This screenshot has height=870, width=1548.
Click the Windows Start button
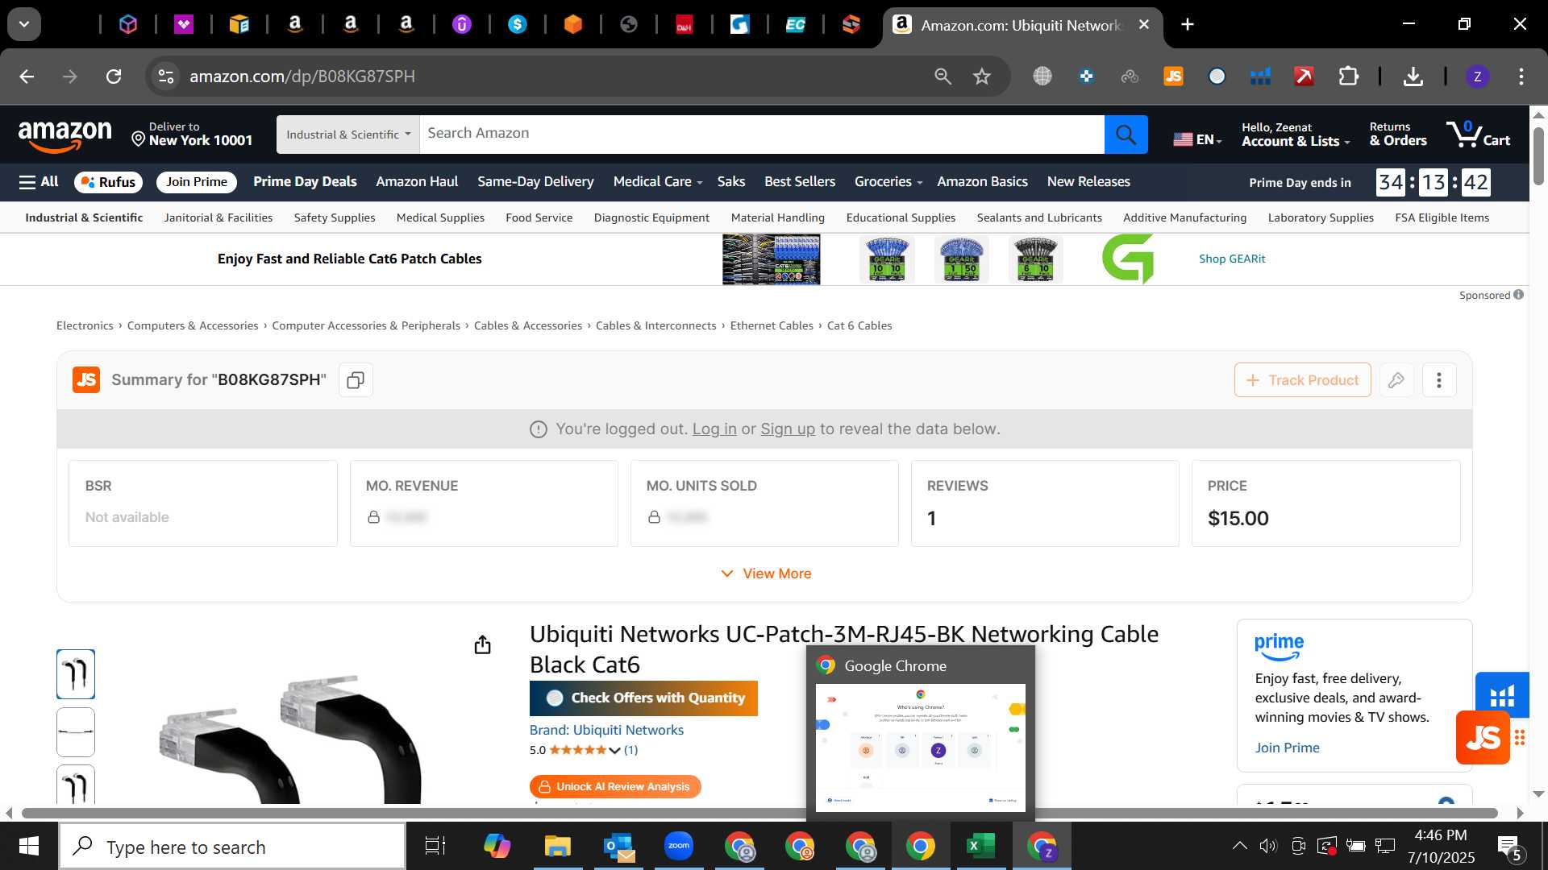(29, 846)
